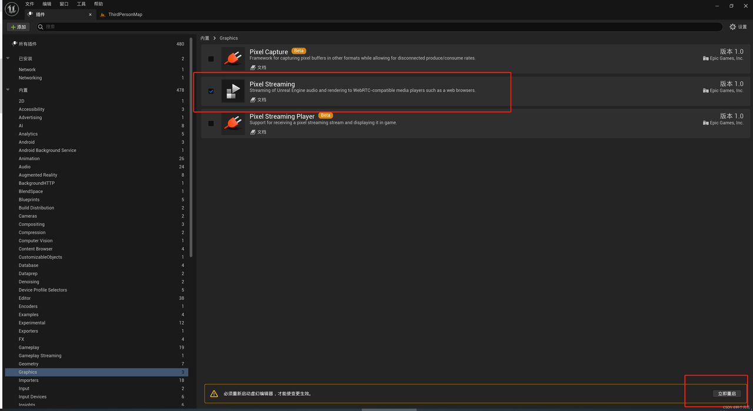Click the 所有插件 plugin icon
This screenshot has height=411, width=753.
click(x=14, y=44)
